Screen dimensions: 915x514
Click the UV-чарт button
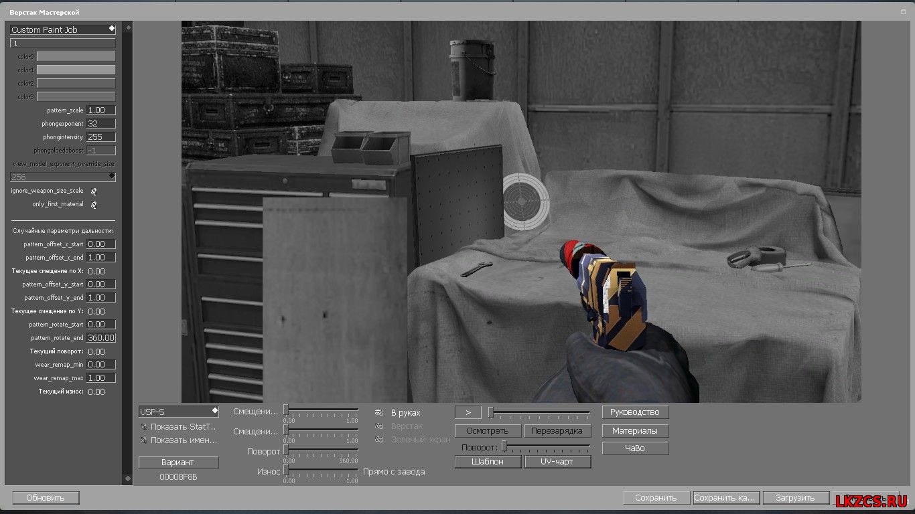tap(557, 462)
